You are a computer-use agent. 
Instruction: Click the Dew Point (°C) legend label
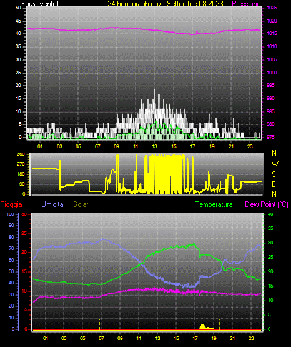coord(267,204)
